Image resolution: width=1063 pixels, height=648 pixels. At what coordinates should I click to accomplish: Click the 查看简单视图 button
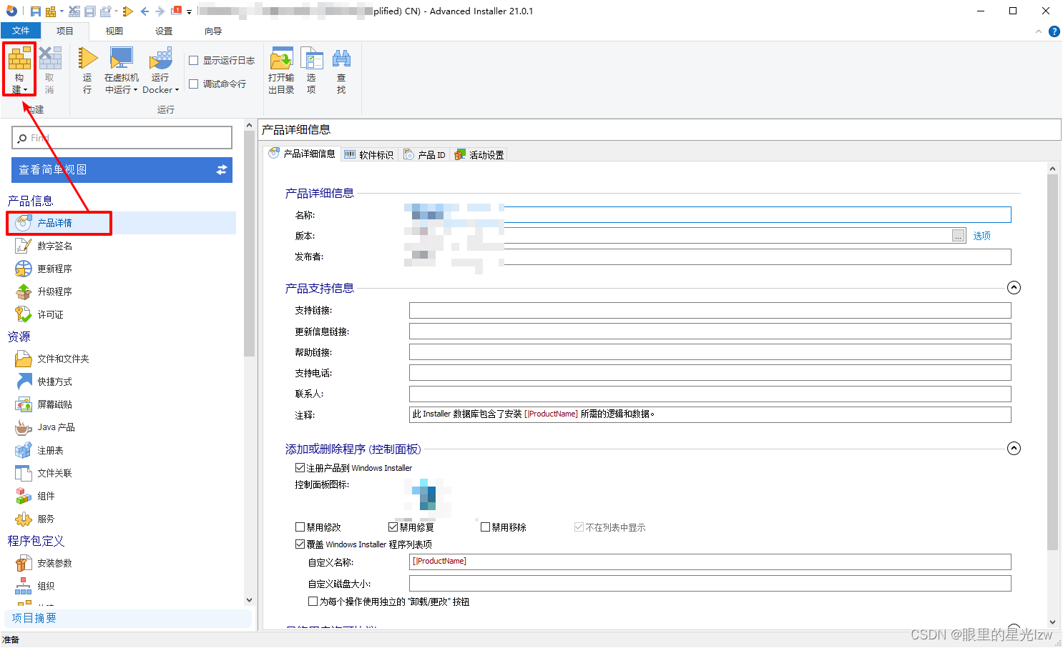point(122,170)
